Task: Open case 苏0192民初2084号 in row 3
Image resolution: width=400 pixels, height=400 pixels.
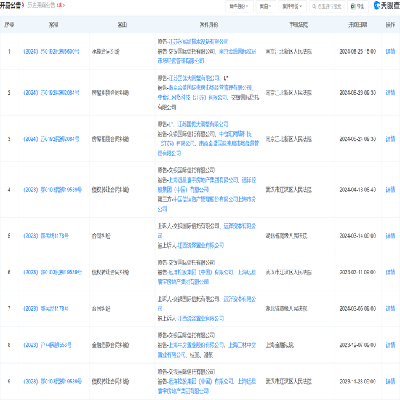Action: pos(51,139)
